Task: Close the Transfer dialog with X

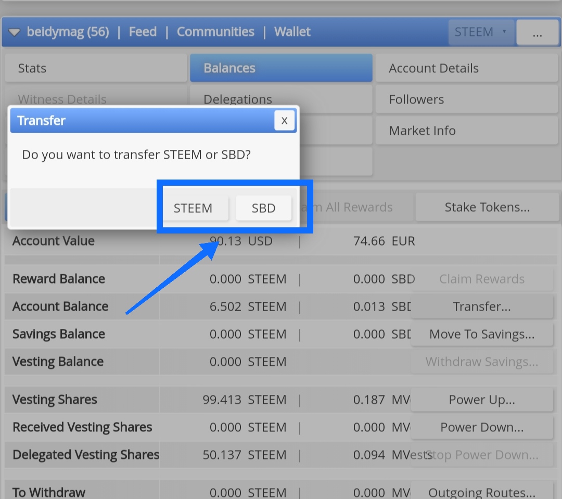Action: pyautogui.click(x=284, y=120)
